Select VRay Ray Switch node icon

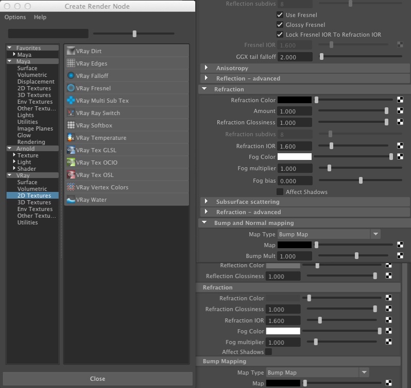pos(71,113)
